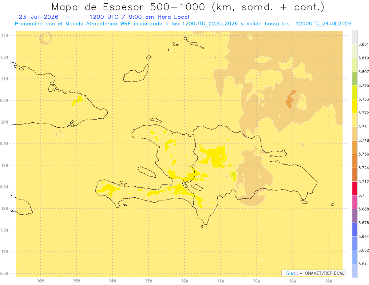Click the colorbar label 5.64
This screenshot has width=369, height=285.
tap(363, 264)
